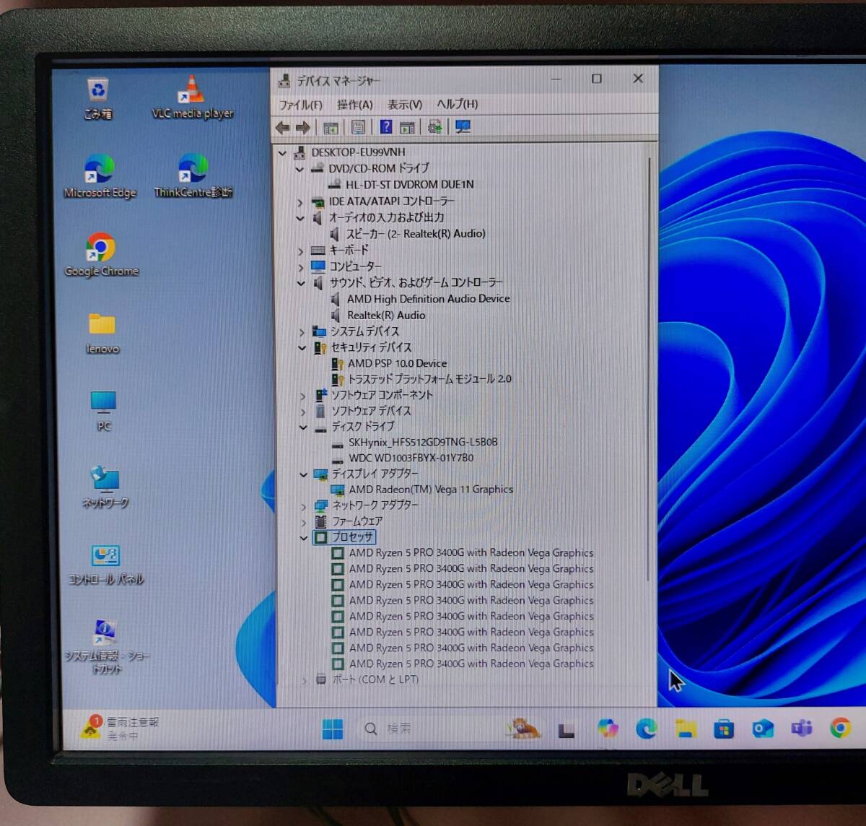Expand the ネットワーク アダプター node
Screen dimensions: 866x826
(x=303, y=505)
